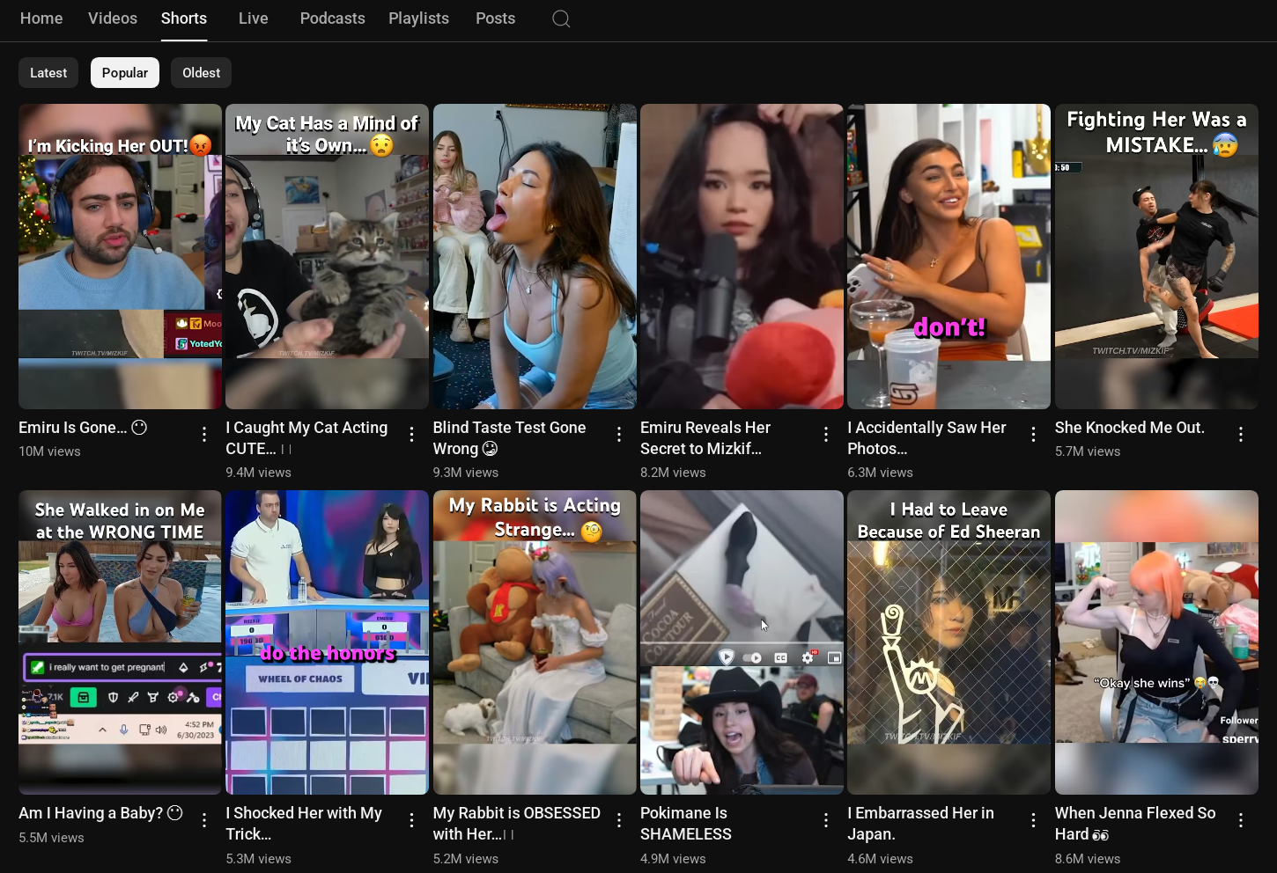
Task: Sort shorts by Popular
Action: click(x=125, y=73)
